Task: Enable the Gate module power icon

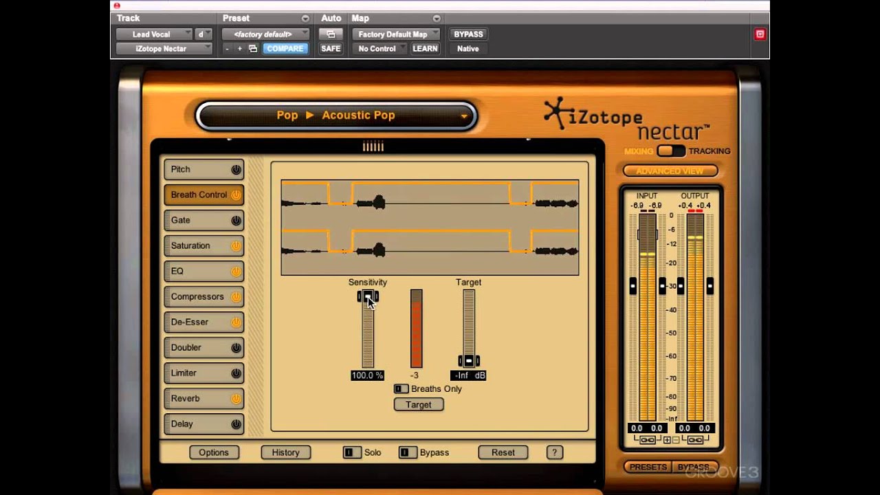Action: click(x=236, y=220)
